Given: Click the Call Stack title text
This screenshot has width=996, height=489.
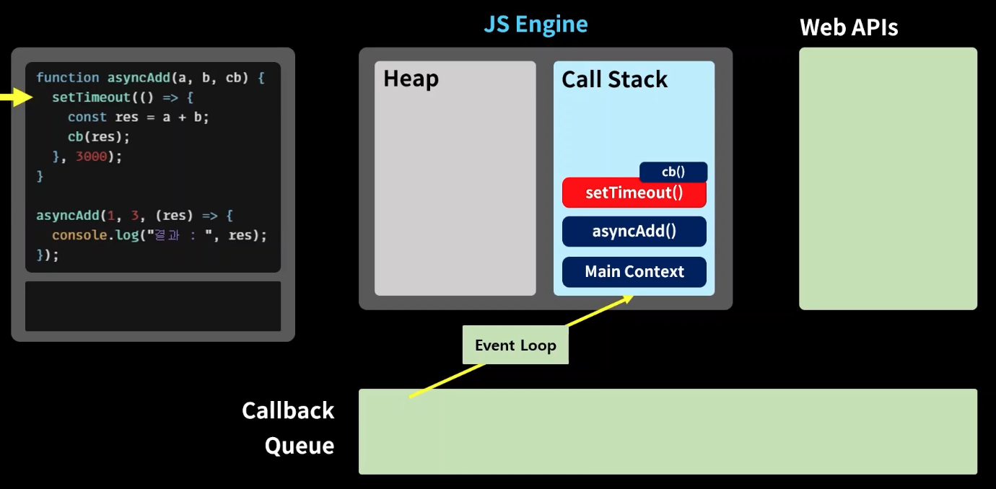Looking at the screenshot, I should 614,79.
